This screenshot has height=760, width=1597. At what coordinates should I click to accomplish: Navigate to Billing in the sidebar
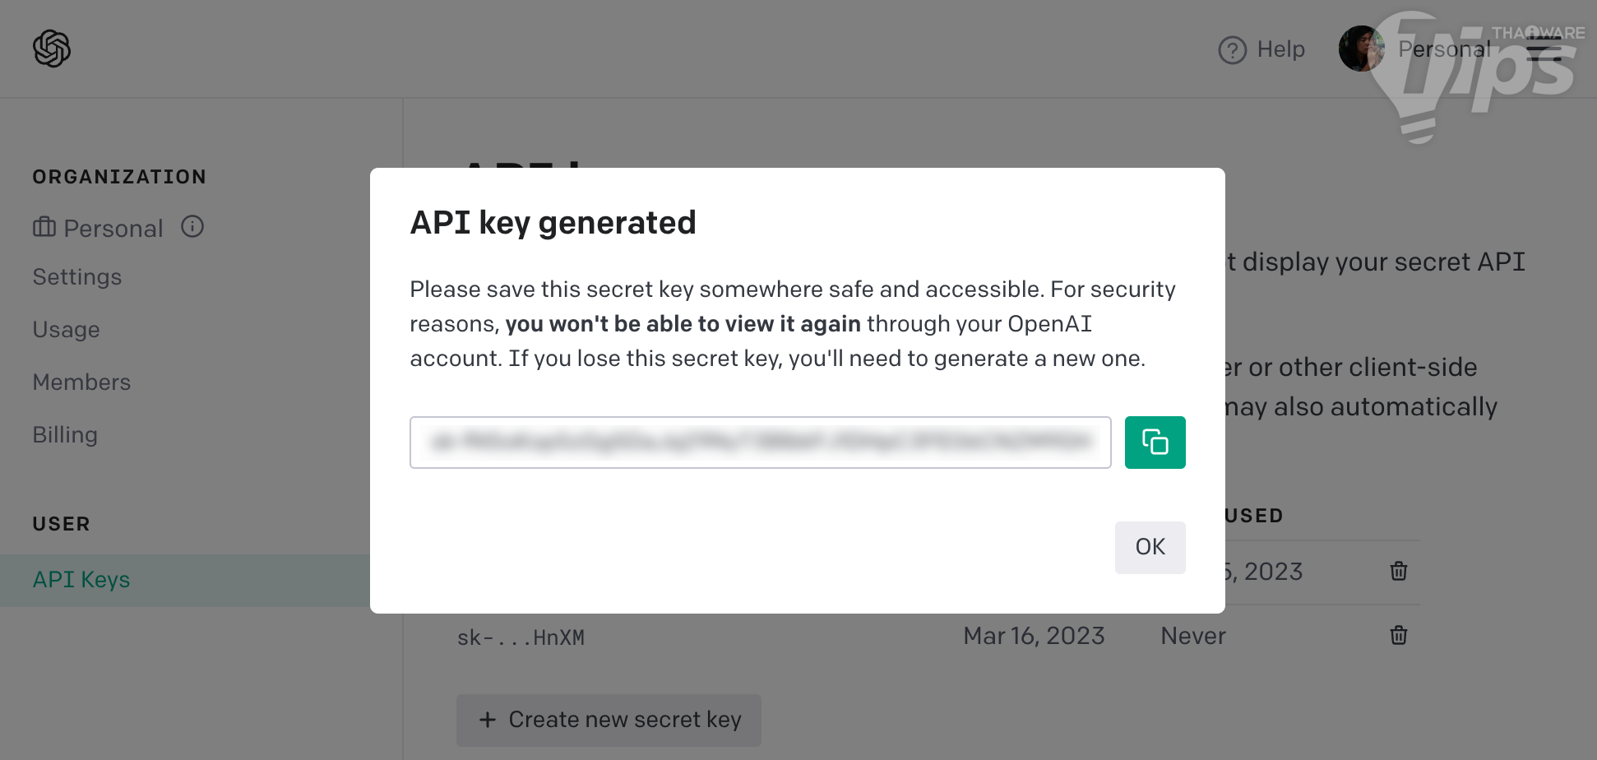[65, 435]
